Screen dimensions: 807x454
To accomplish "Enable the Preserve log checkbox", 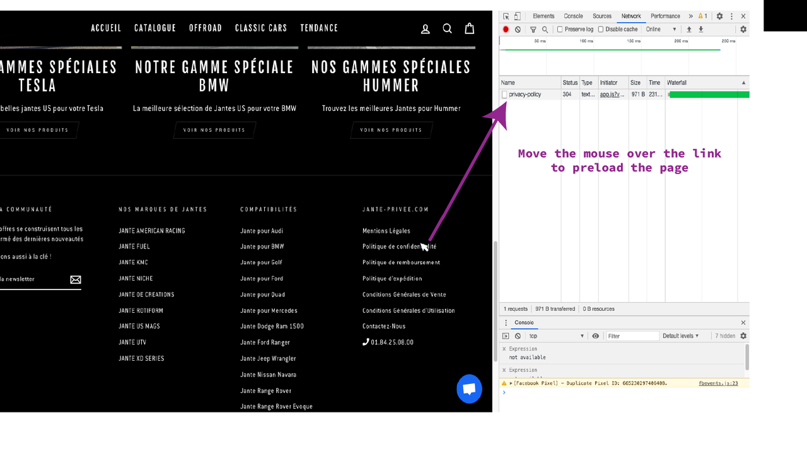I will click(560, 30).
